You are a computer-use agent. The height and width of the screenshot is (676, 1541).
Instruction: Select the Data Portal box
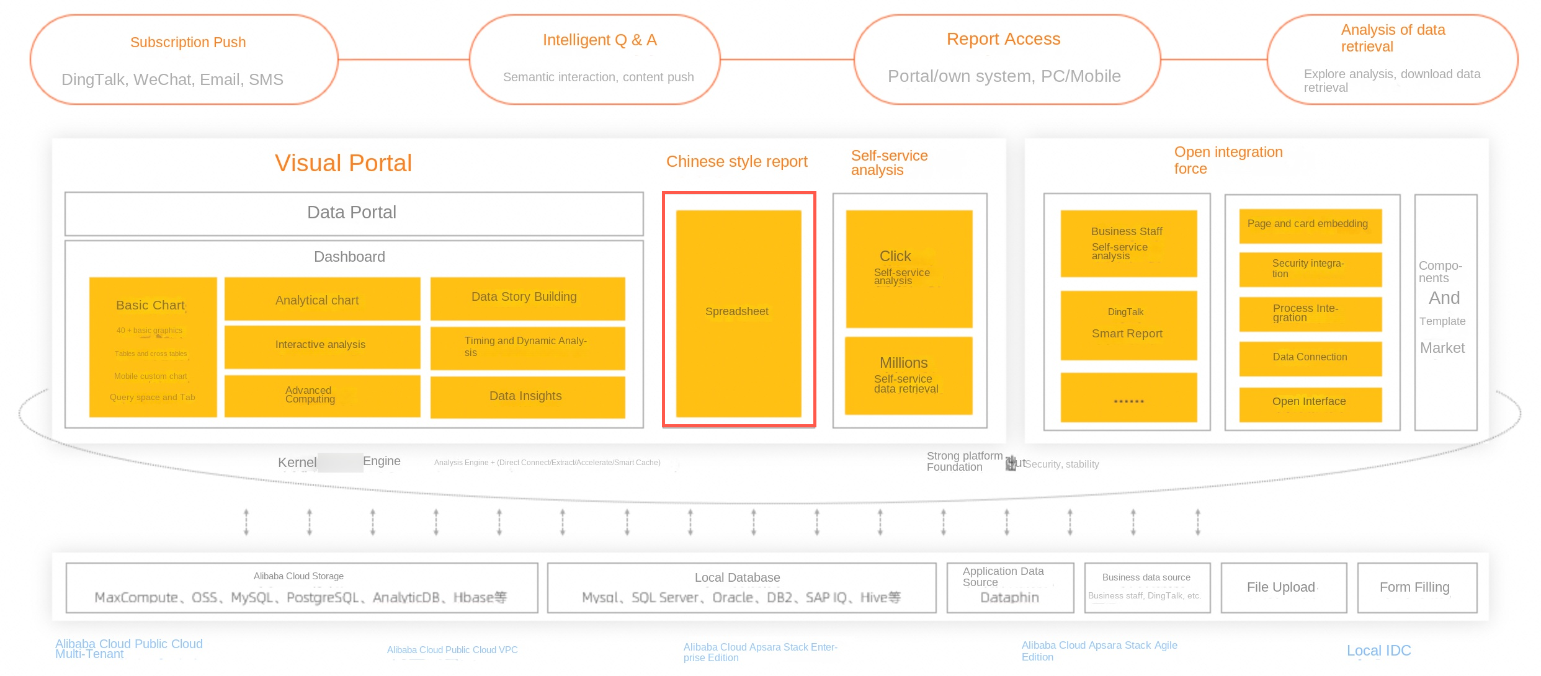click(353, 213)
